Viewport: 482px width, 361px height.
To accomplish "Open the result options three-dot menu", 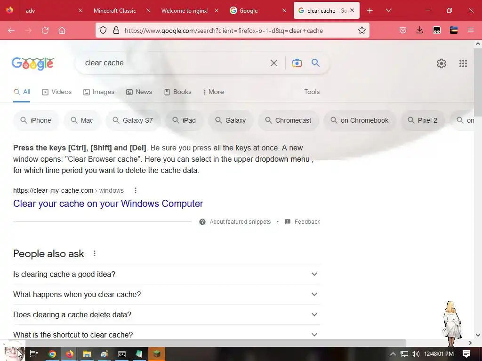I will [135, 191].
